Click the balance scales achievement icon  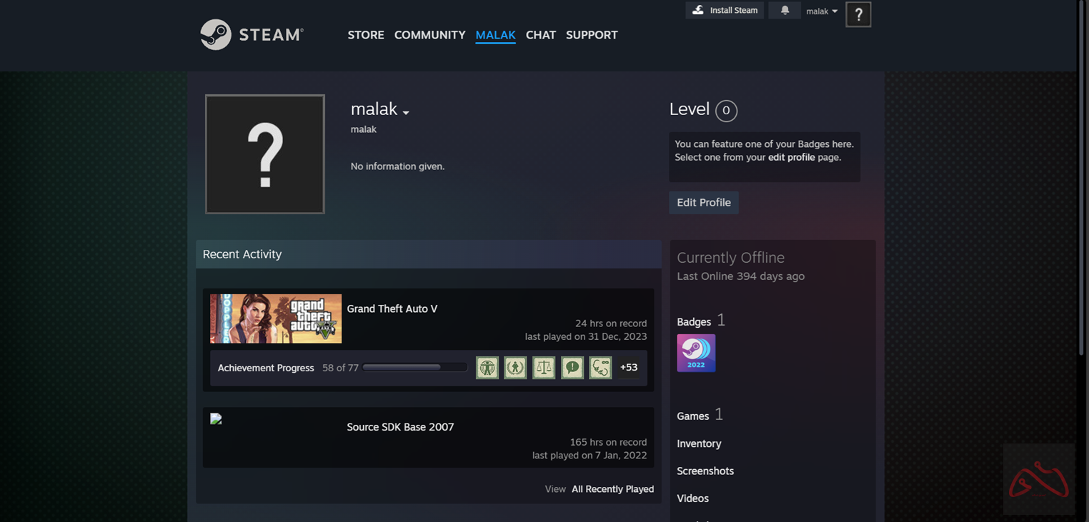(x=544, y=368)
